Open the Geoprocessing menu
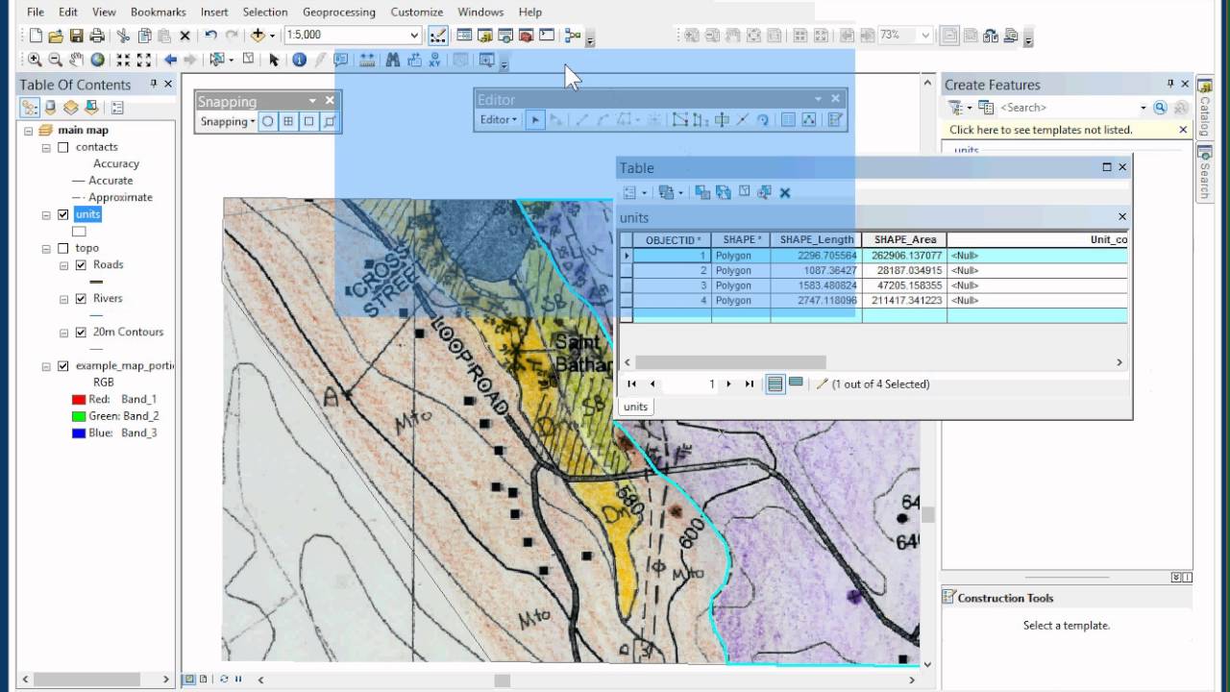 [x=338, y=12]
